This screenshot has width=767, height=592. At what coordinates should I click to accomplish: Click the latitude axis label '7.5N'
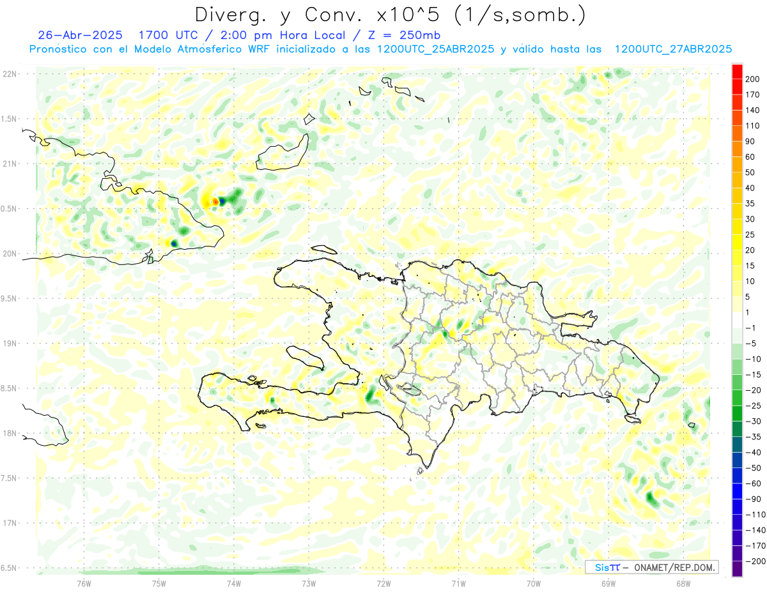click(x=8, y=478)
